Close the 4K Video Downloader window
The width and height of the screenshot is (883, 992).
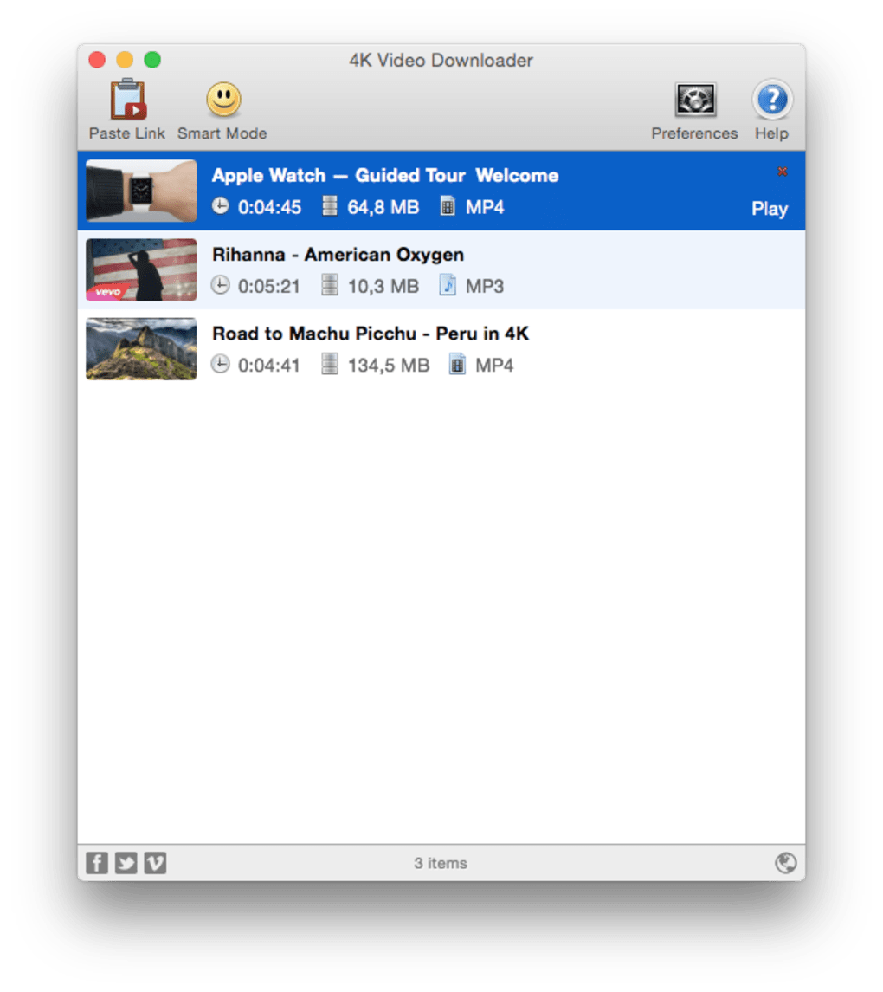click(x=97, y=60)
